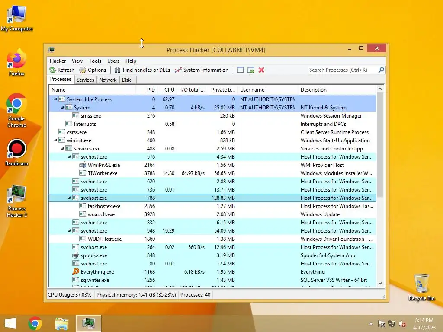Viewport: 443px width, 332px height.
Task: Click the spoolsv.exe printer icon
Action: click(75, 255)
